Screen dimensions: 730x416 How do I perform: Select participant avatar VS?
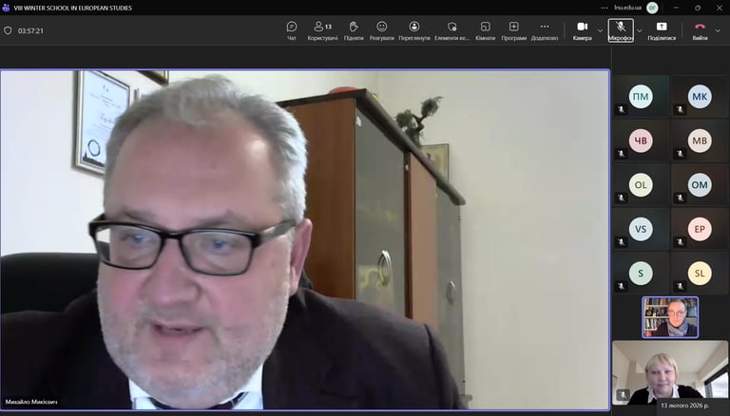point(641,229)
